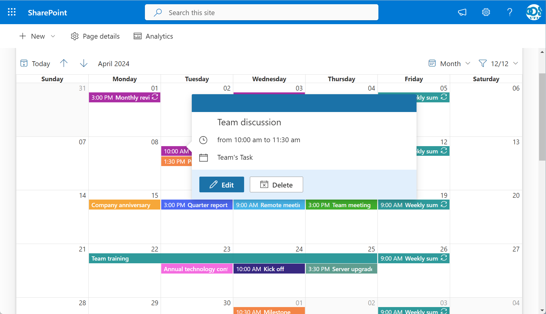
Task: Open the 3:00 PM Monthly review event
Action: pyautogui.click(x=125, y=98)
